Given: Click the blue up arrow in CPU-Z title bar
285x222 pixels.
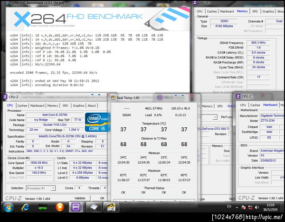Looking at the screenshot, I should 99,94.
